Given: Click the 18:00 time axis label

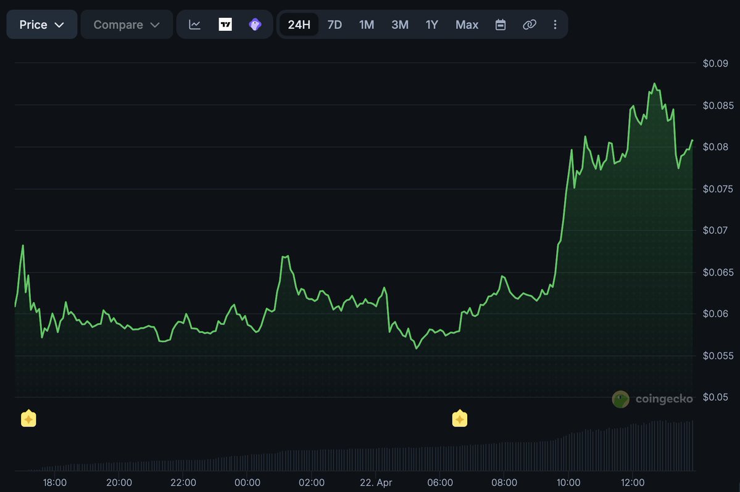Looking at the screenshot, I should tap(55, 483).
